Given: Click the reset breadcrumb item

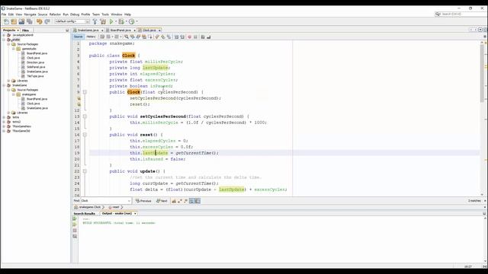Looking at the screenshot, I should [x=115, y=207].
